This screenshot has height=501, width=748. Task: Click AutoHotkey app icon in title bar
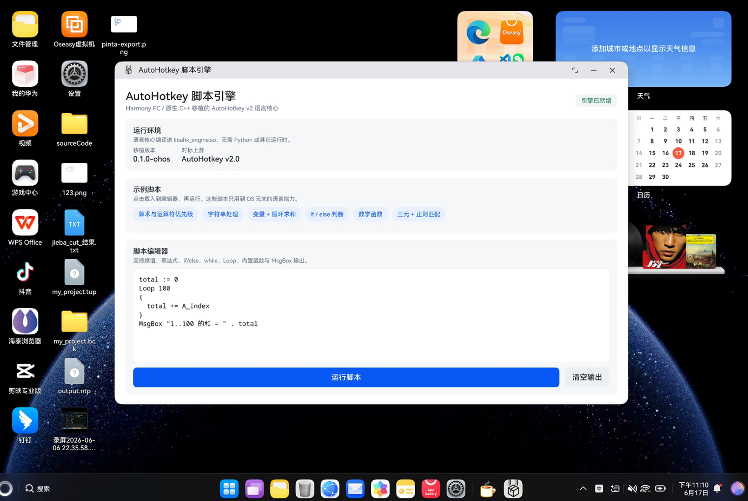[x=129, y=70]
